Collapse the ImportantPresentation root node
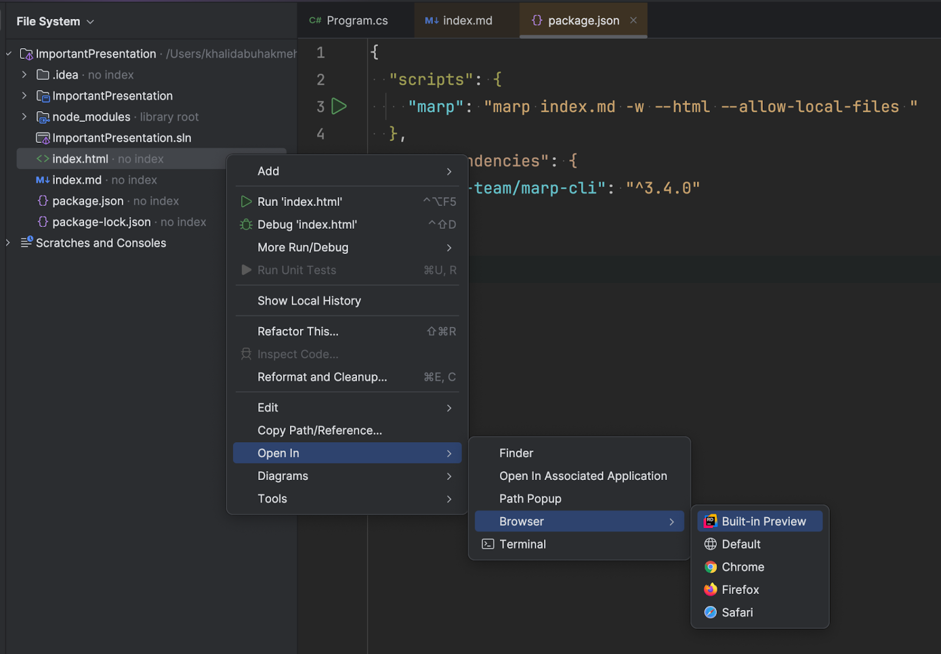Viewport: 941px width, 654px height. click(x=9, y=54)
